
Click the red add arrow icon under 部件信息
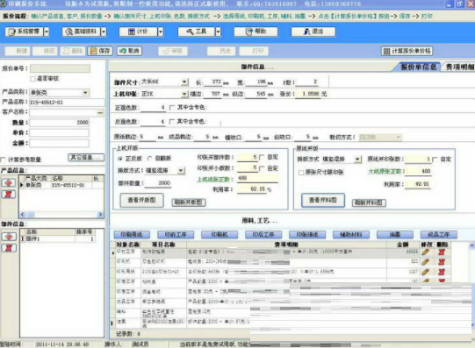coord(9,237)
